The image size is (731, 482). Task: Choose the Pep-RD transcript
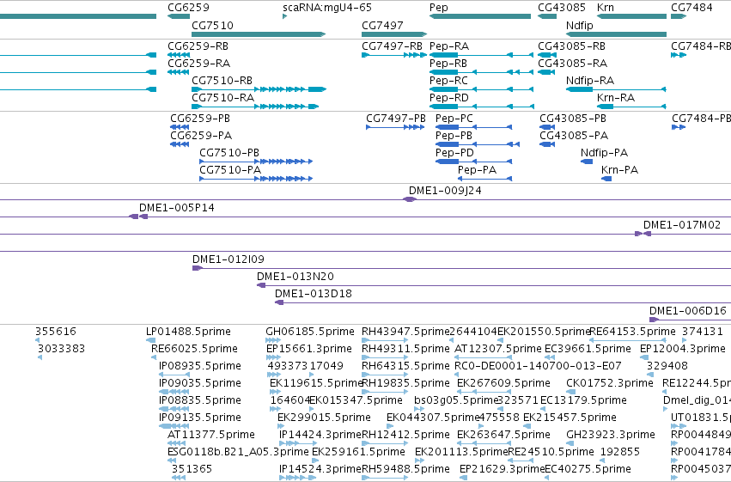point(481,107)
